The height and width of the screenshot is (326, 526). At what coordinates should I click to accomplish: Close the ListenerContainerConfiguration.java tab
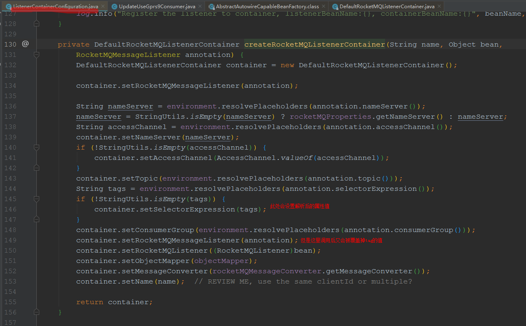(x=103, y=7)
